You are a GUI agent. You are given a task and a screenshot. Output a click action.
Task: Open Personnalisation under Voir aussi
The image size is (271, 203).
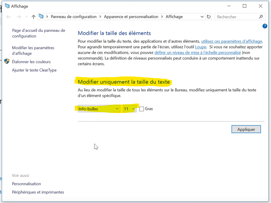[x=26, y=184]
